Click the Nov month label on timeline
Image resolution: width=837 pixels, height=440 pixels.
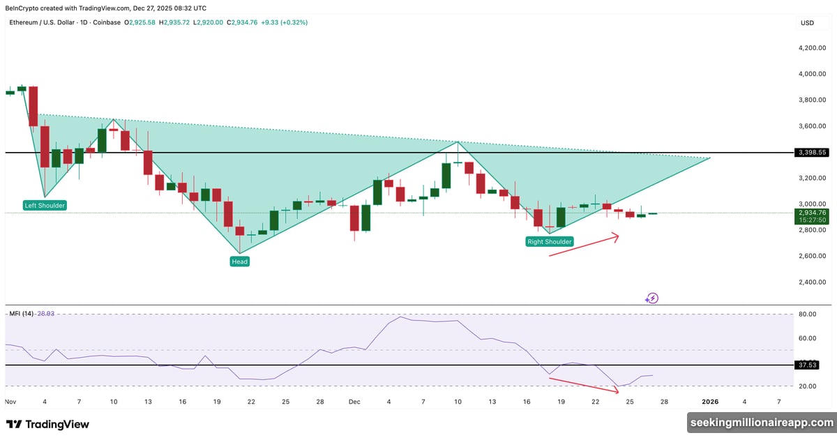10,402
